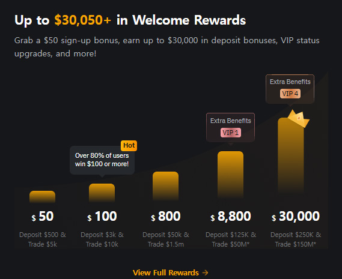Image resolution: width=342 pixels, height=279 pixels.
Task: Click 'Deposit $50k & Trade $1.5m' text
Action: pyautogui.click(x=166, y=239)
